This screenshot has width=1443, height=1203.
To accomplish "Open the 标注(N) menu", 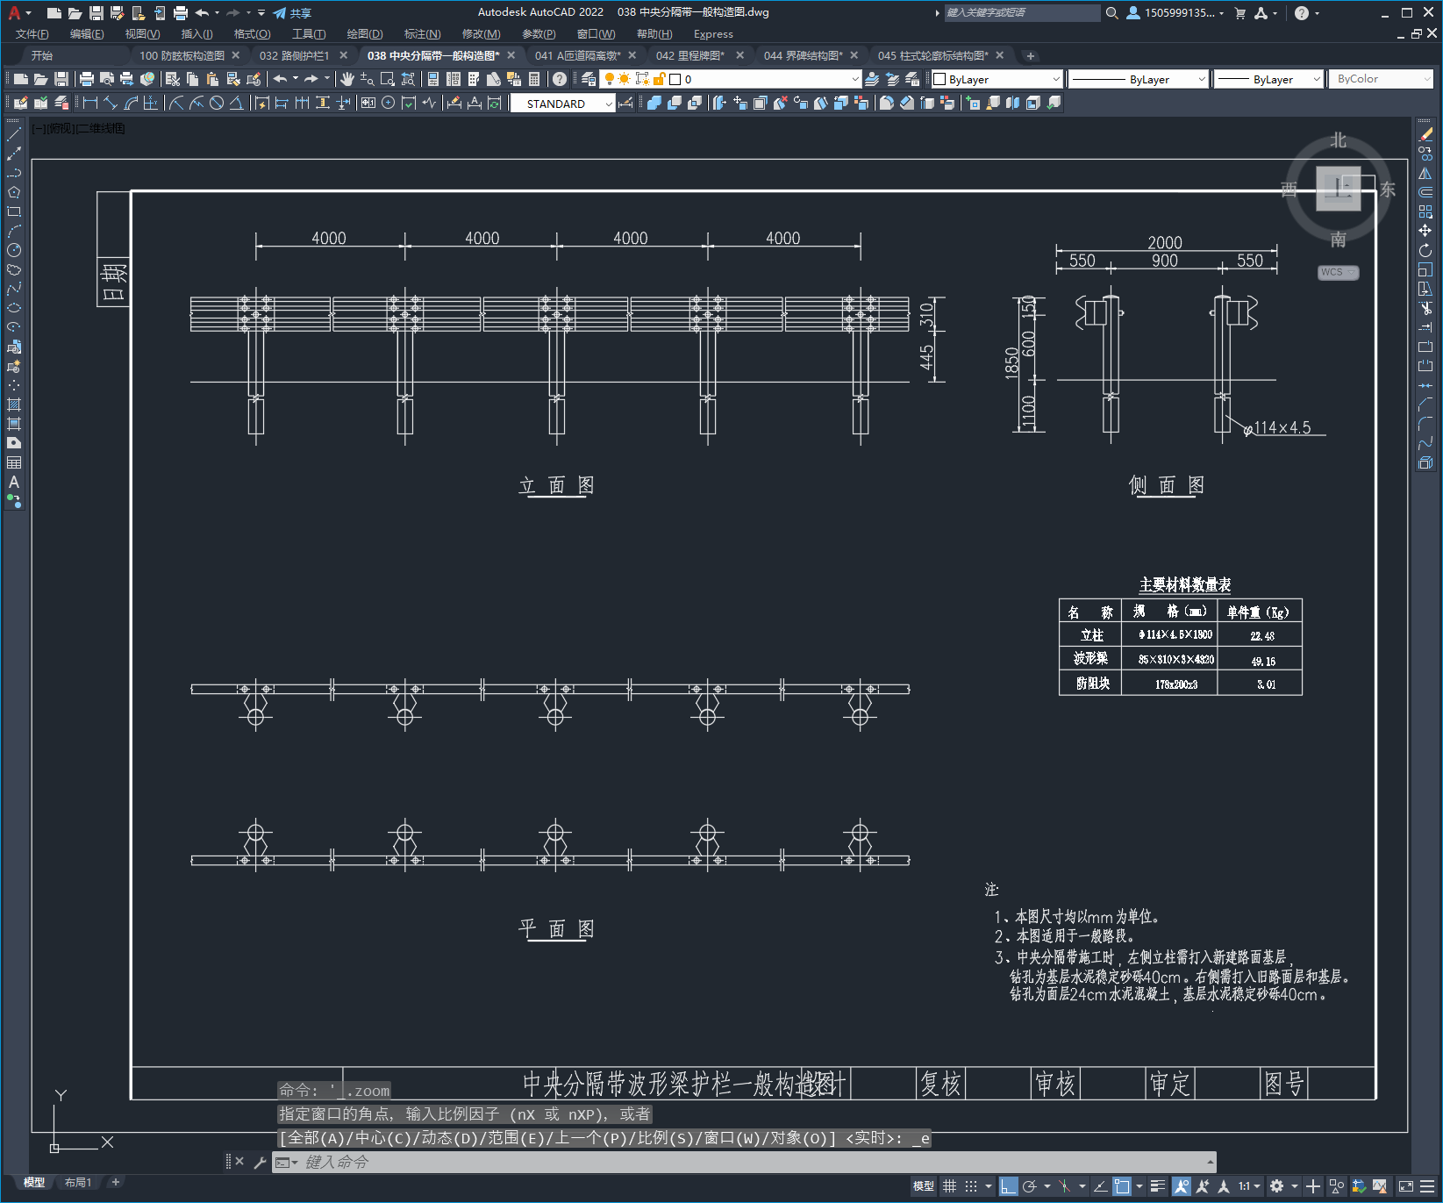I will (422, 34).
